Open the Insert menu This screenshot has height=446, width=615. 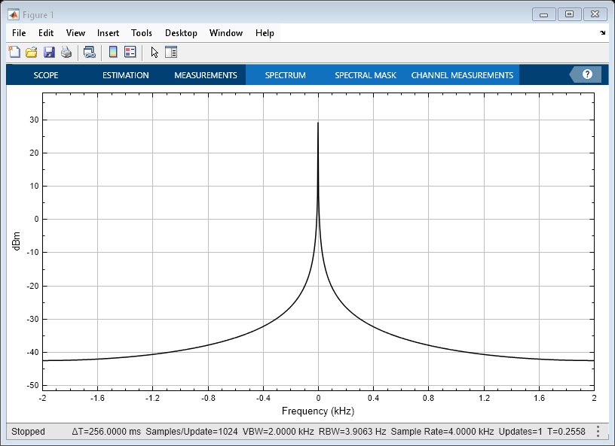108,33
